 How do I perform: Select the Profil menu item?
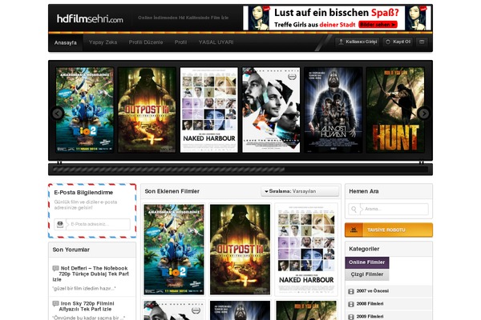(x=180, y=42)
